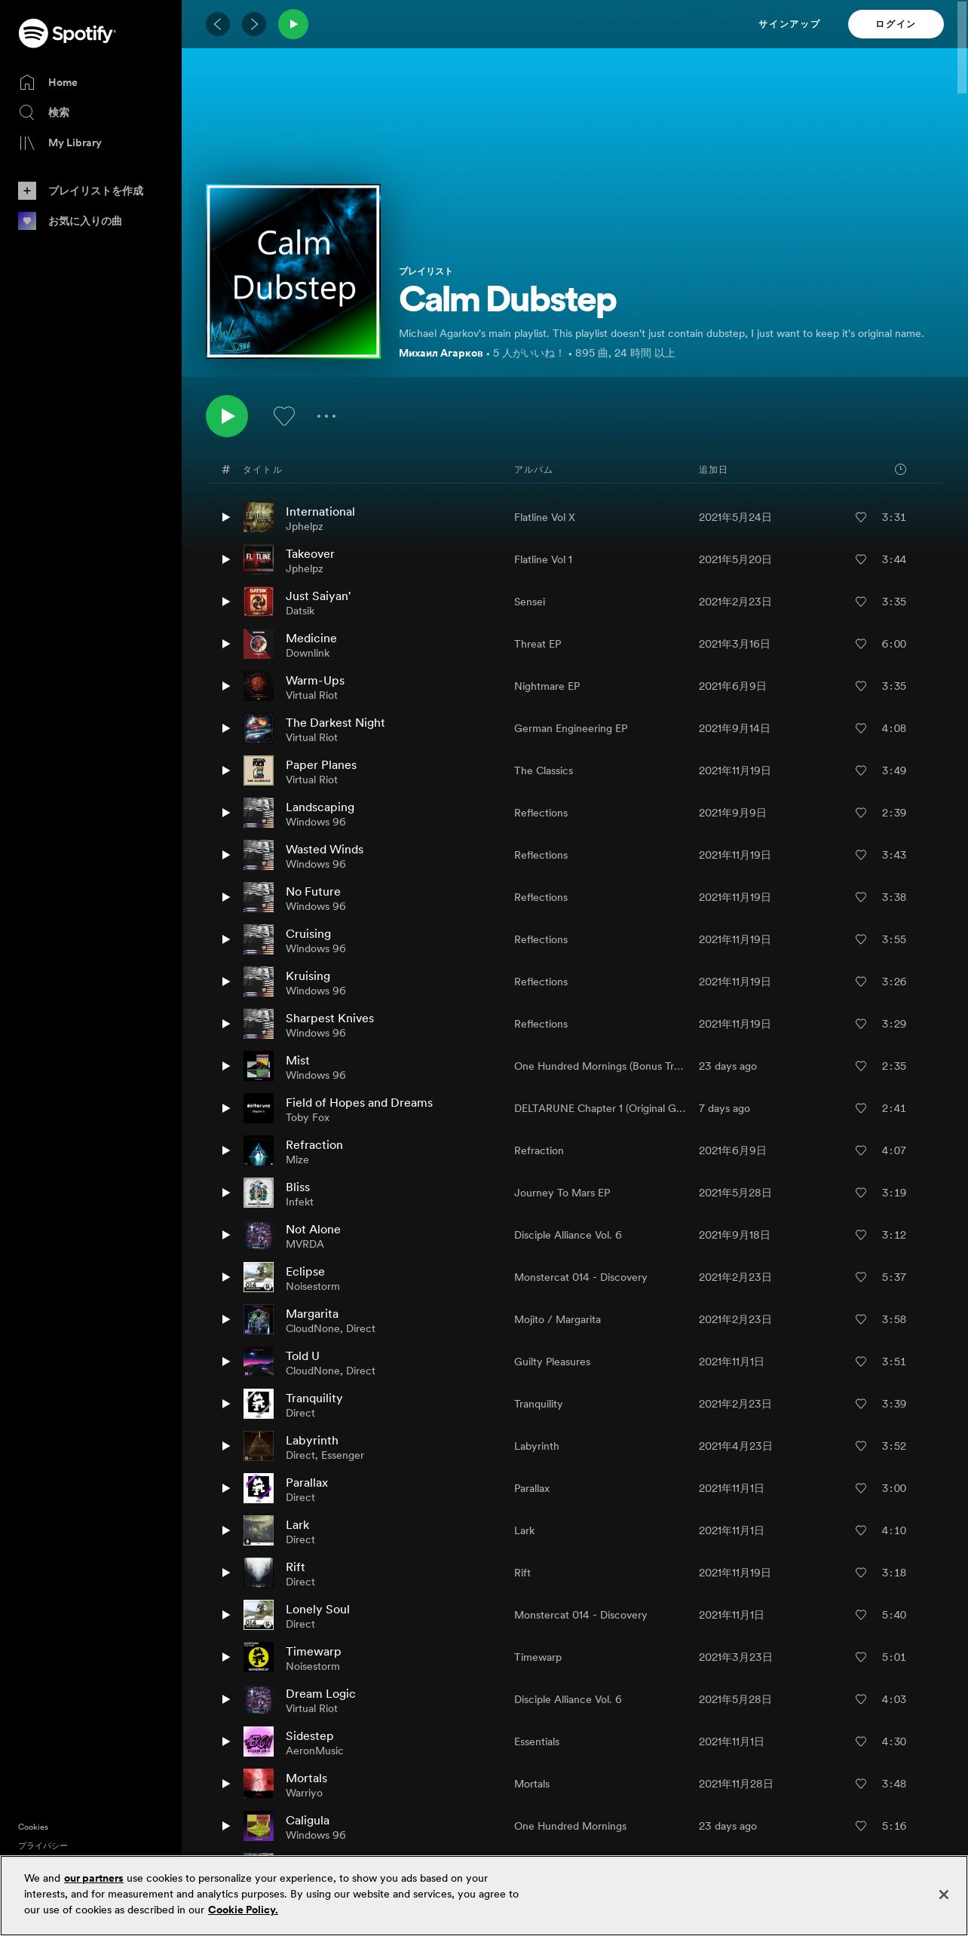
Task: Like the Warm-Ups track heart
Action: pos(861,686)
